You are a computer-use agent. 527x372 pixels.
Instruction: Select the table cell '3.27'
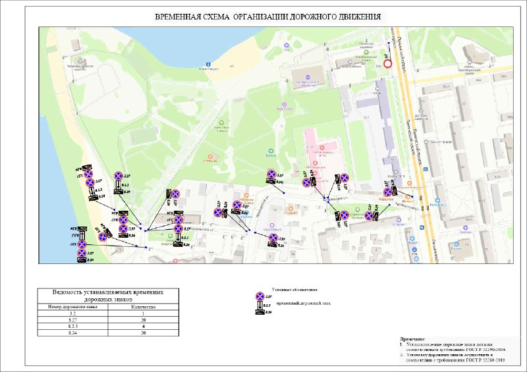tap(72, 321)
